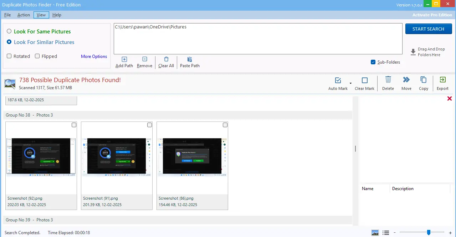The width and height of the screenshot is (456, 237).
Task: Mark the Screenshot (92).png checkbox
Action: pyautogui.click(x=74, y=125)
